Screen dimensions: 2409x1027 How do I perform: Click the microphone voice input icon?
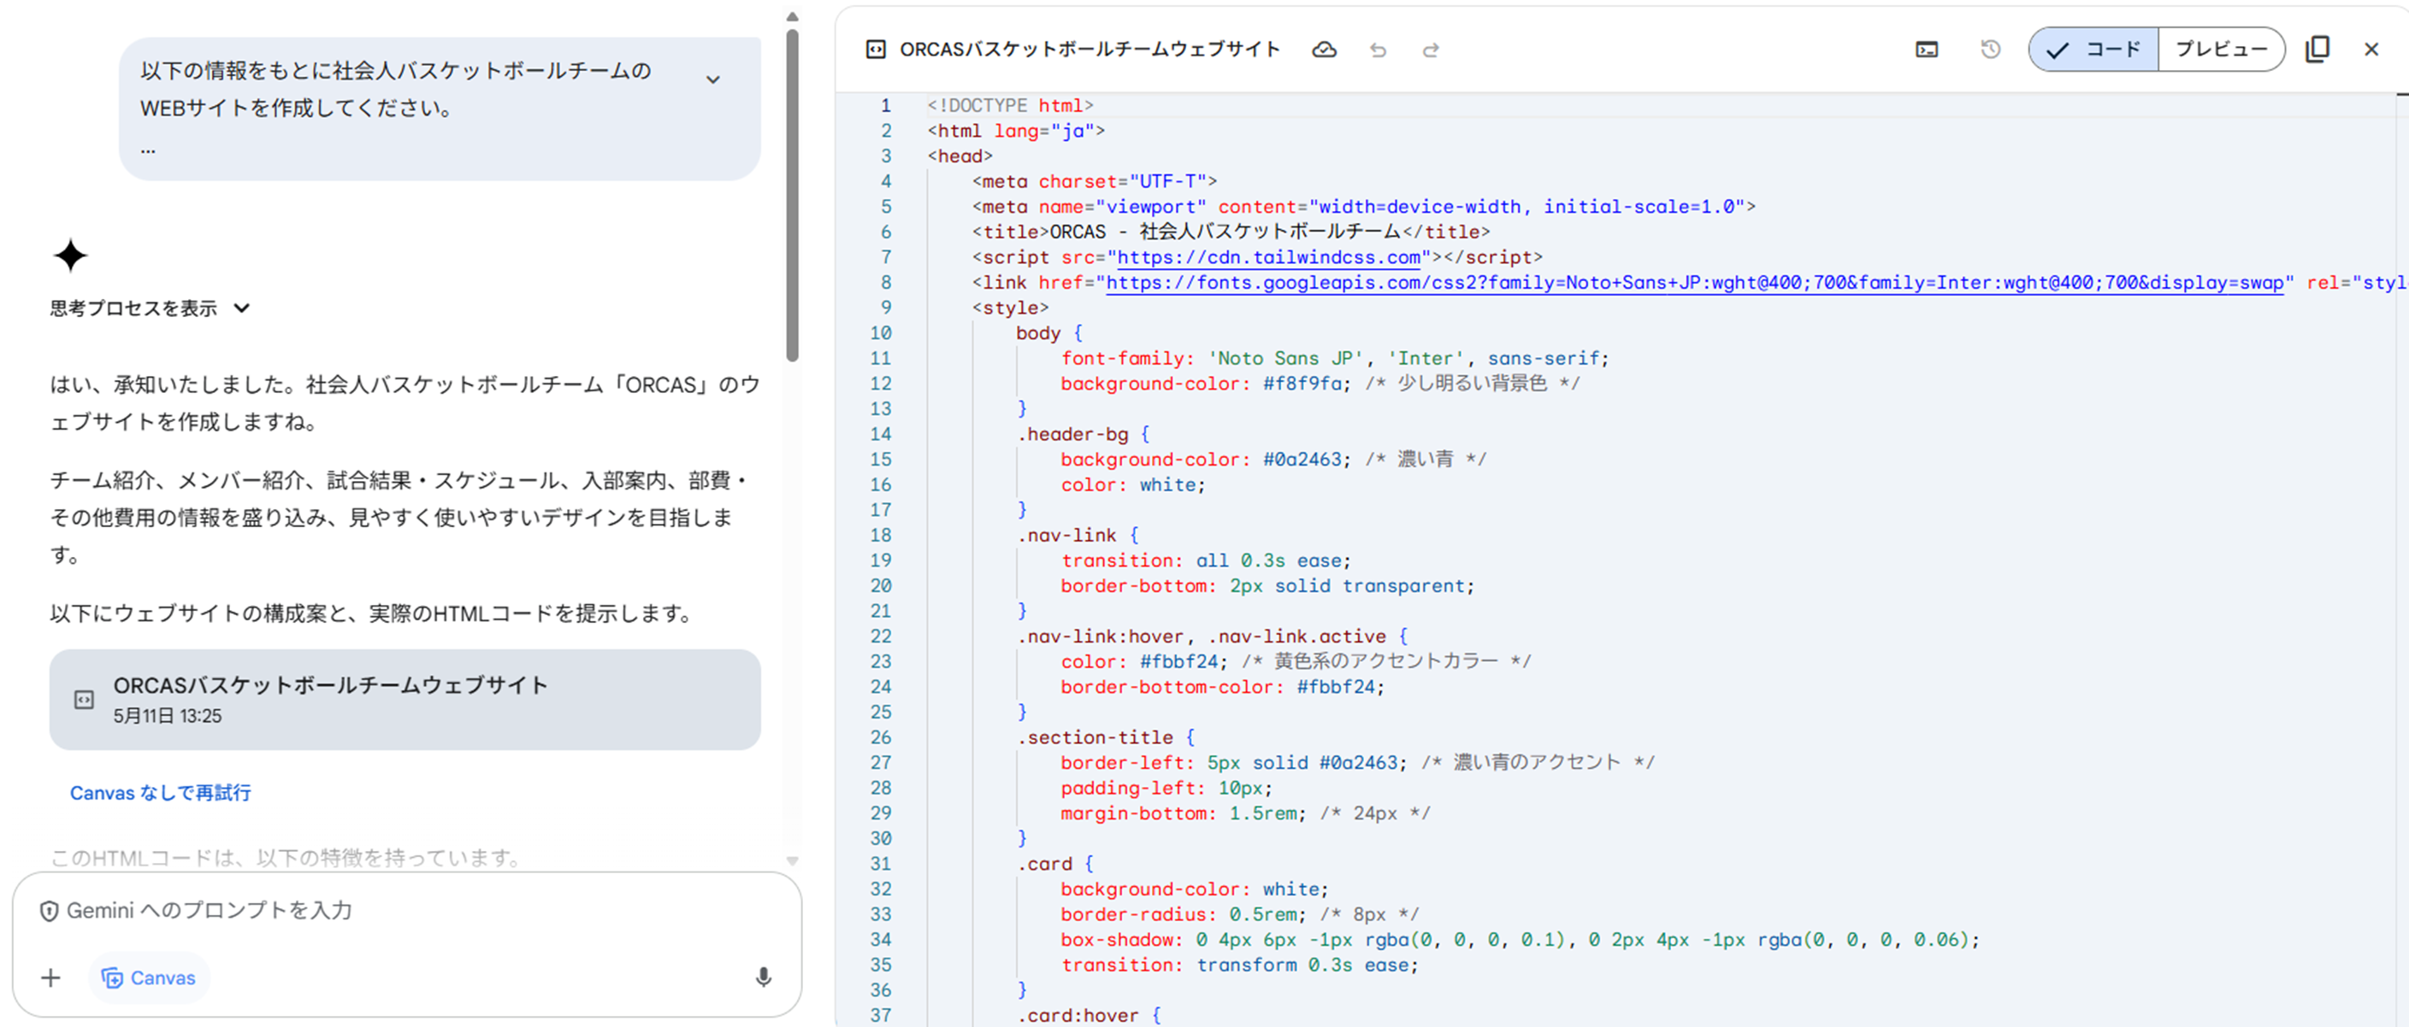click(x=763, y=977)
